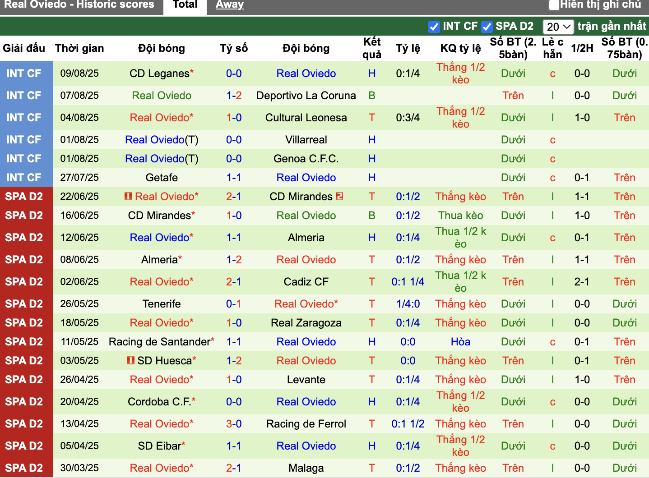The height and width of the screenshot is (478, 649).
Task: Switch to the Total tab
Action: click(x=185, y=5)
